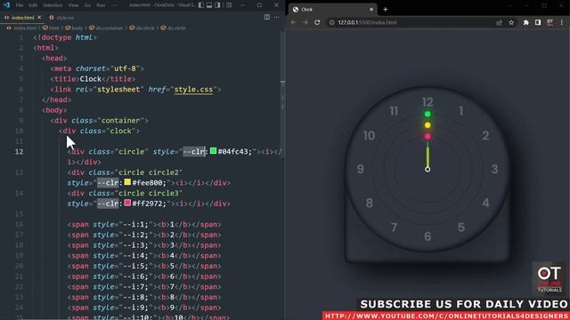Share this page icon in address bar
Screen dimensions: 570x320
pyautogui.click(x=499, y=22)
